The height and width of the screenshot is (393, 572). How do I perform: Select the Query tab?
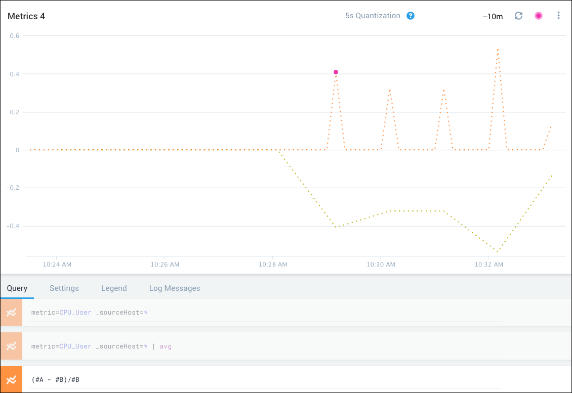coord(17,288)
